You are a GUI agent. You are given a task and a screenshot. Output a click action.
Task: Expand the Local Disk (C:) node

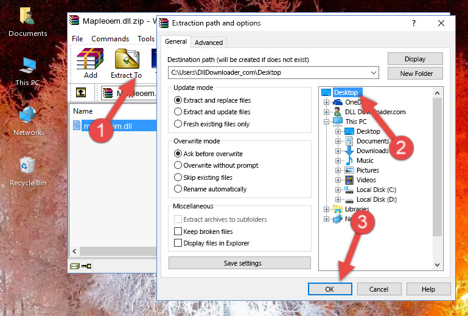(338, 190)
